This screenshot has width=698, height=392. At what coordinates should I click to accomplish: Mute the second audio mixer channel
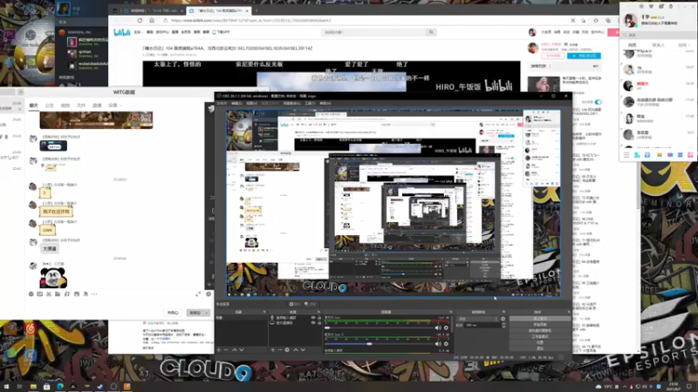438,344
